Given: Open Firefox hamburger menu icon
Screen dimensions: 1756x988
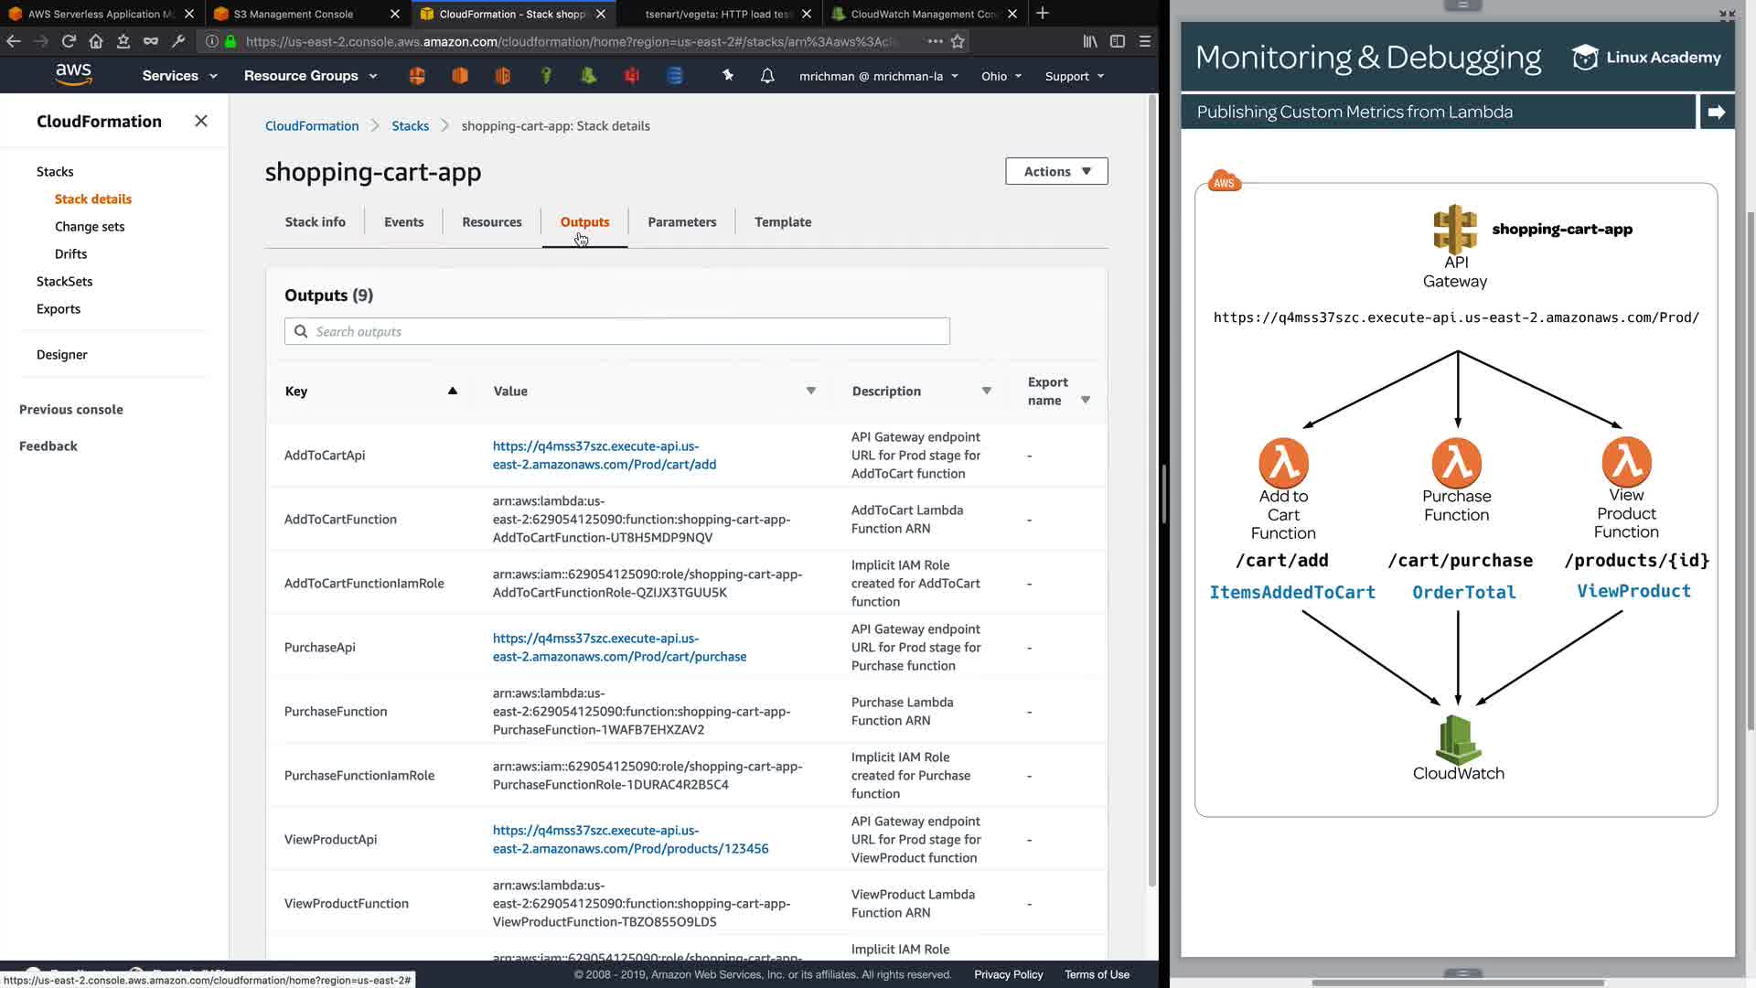Looking at the screenshot, I should coord(1144,41).
